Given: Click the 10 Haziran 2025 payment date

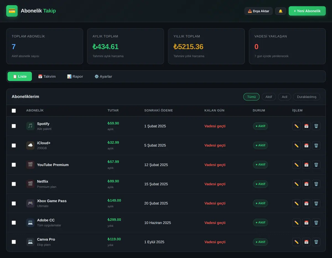Looking at the screenshot, I should 158,223.
